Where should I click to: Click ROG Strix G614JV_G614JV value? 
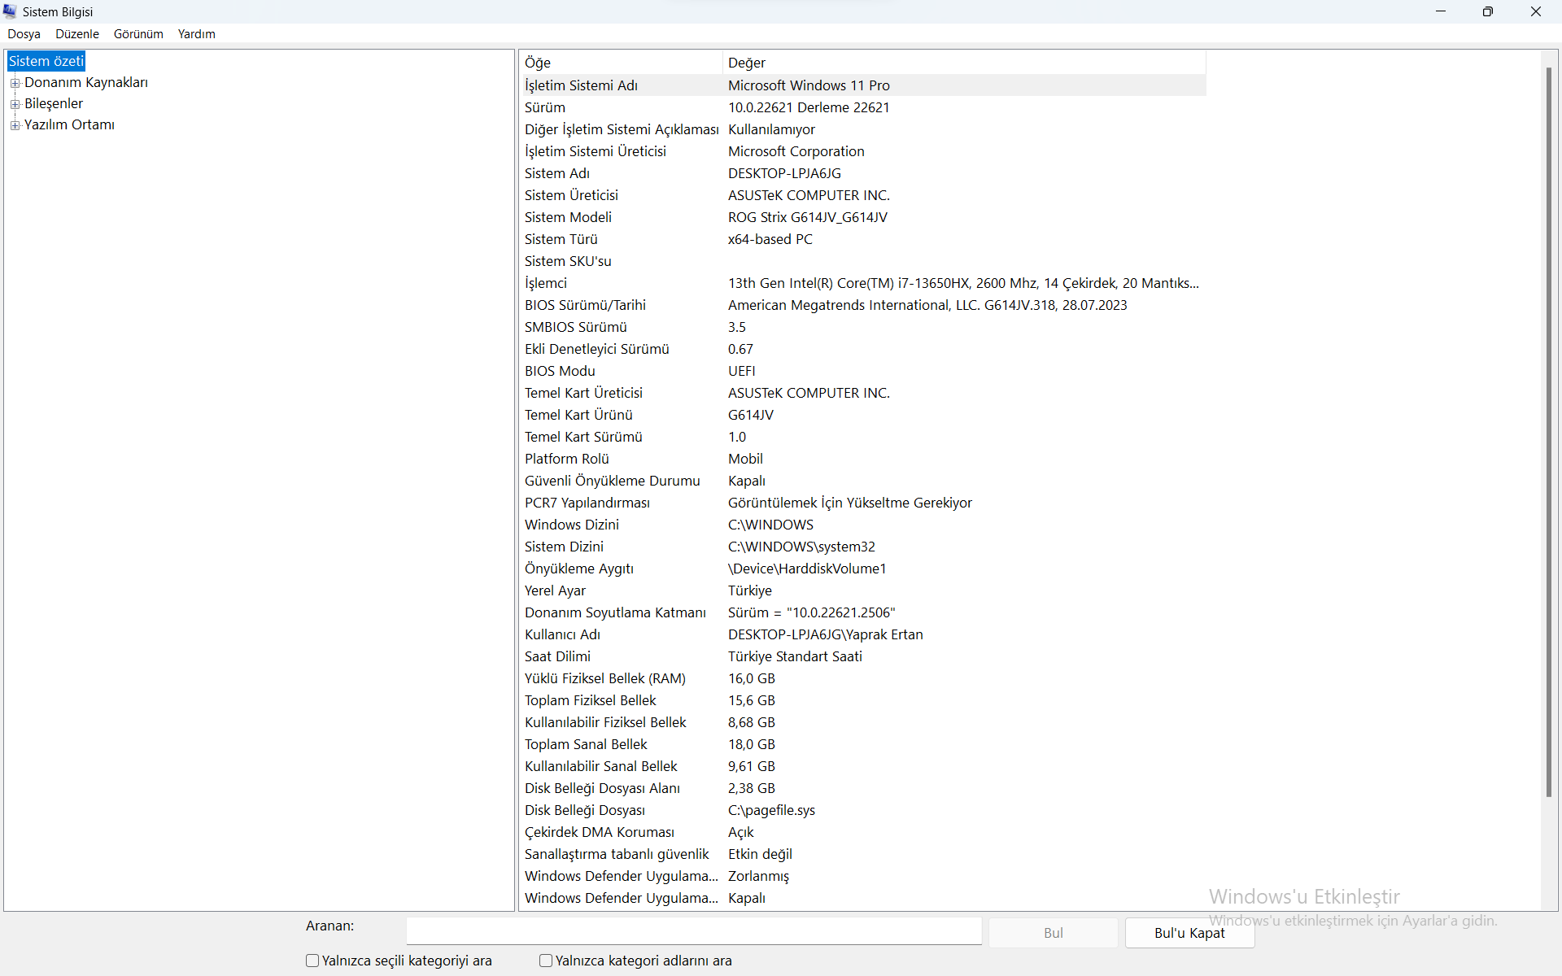(x=807, y=217)
